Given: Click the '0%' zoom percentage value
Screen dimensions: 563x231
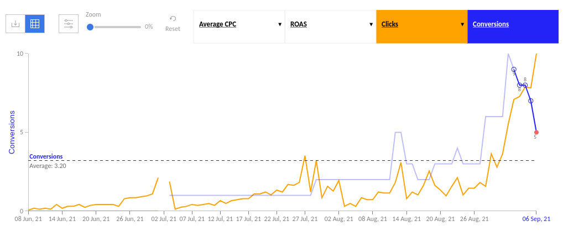Looking at the screenshot, I should [x=149, y=27].
